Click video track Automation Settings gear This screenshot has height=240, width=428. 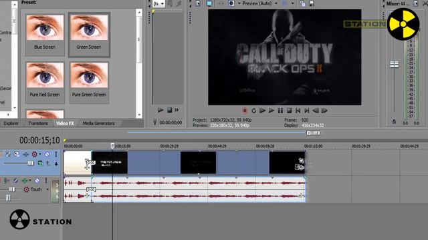click(x=34, y=154)
